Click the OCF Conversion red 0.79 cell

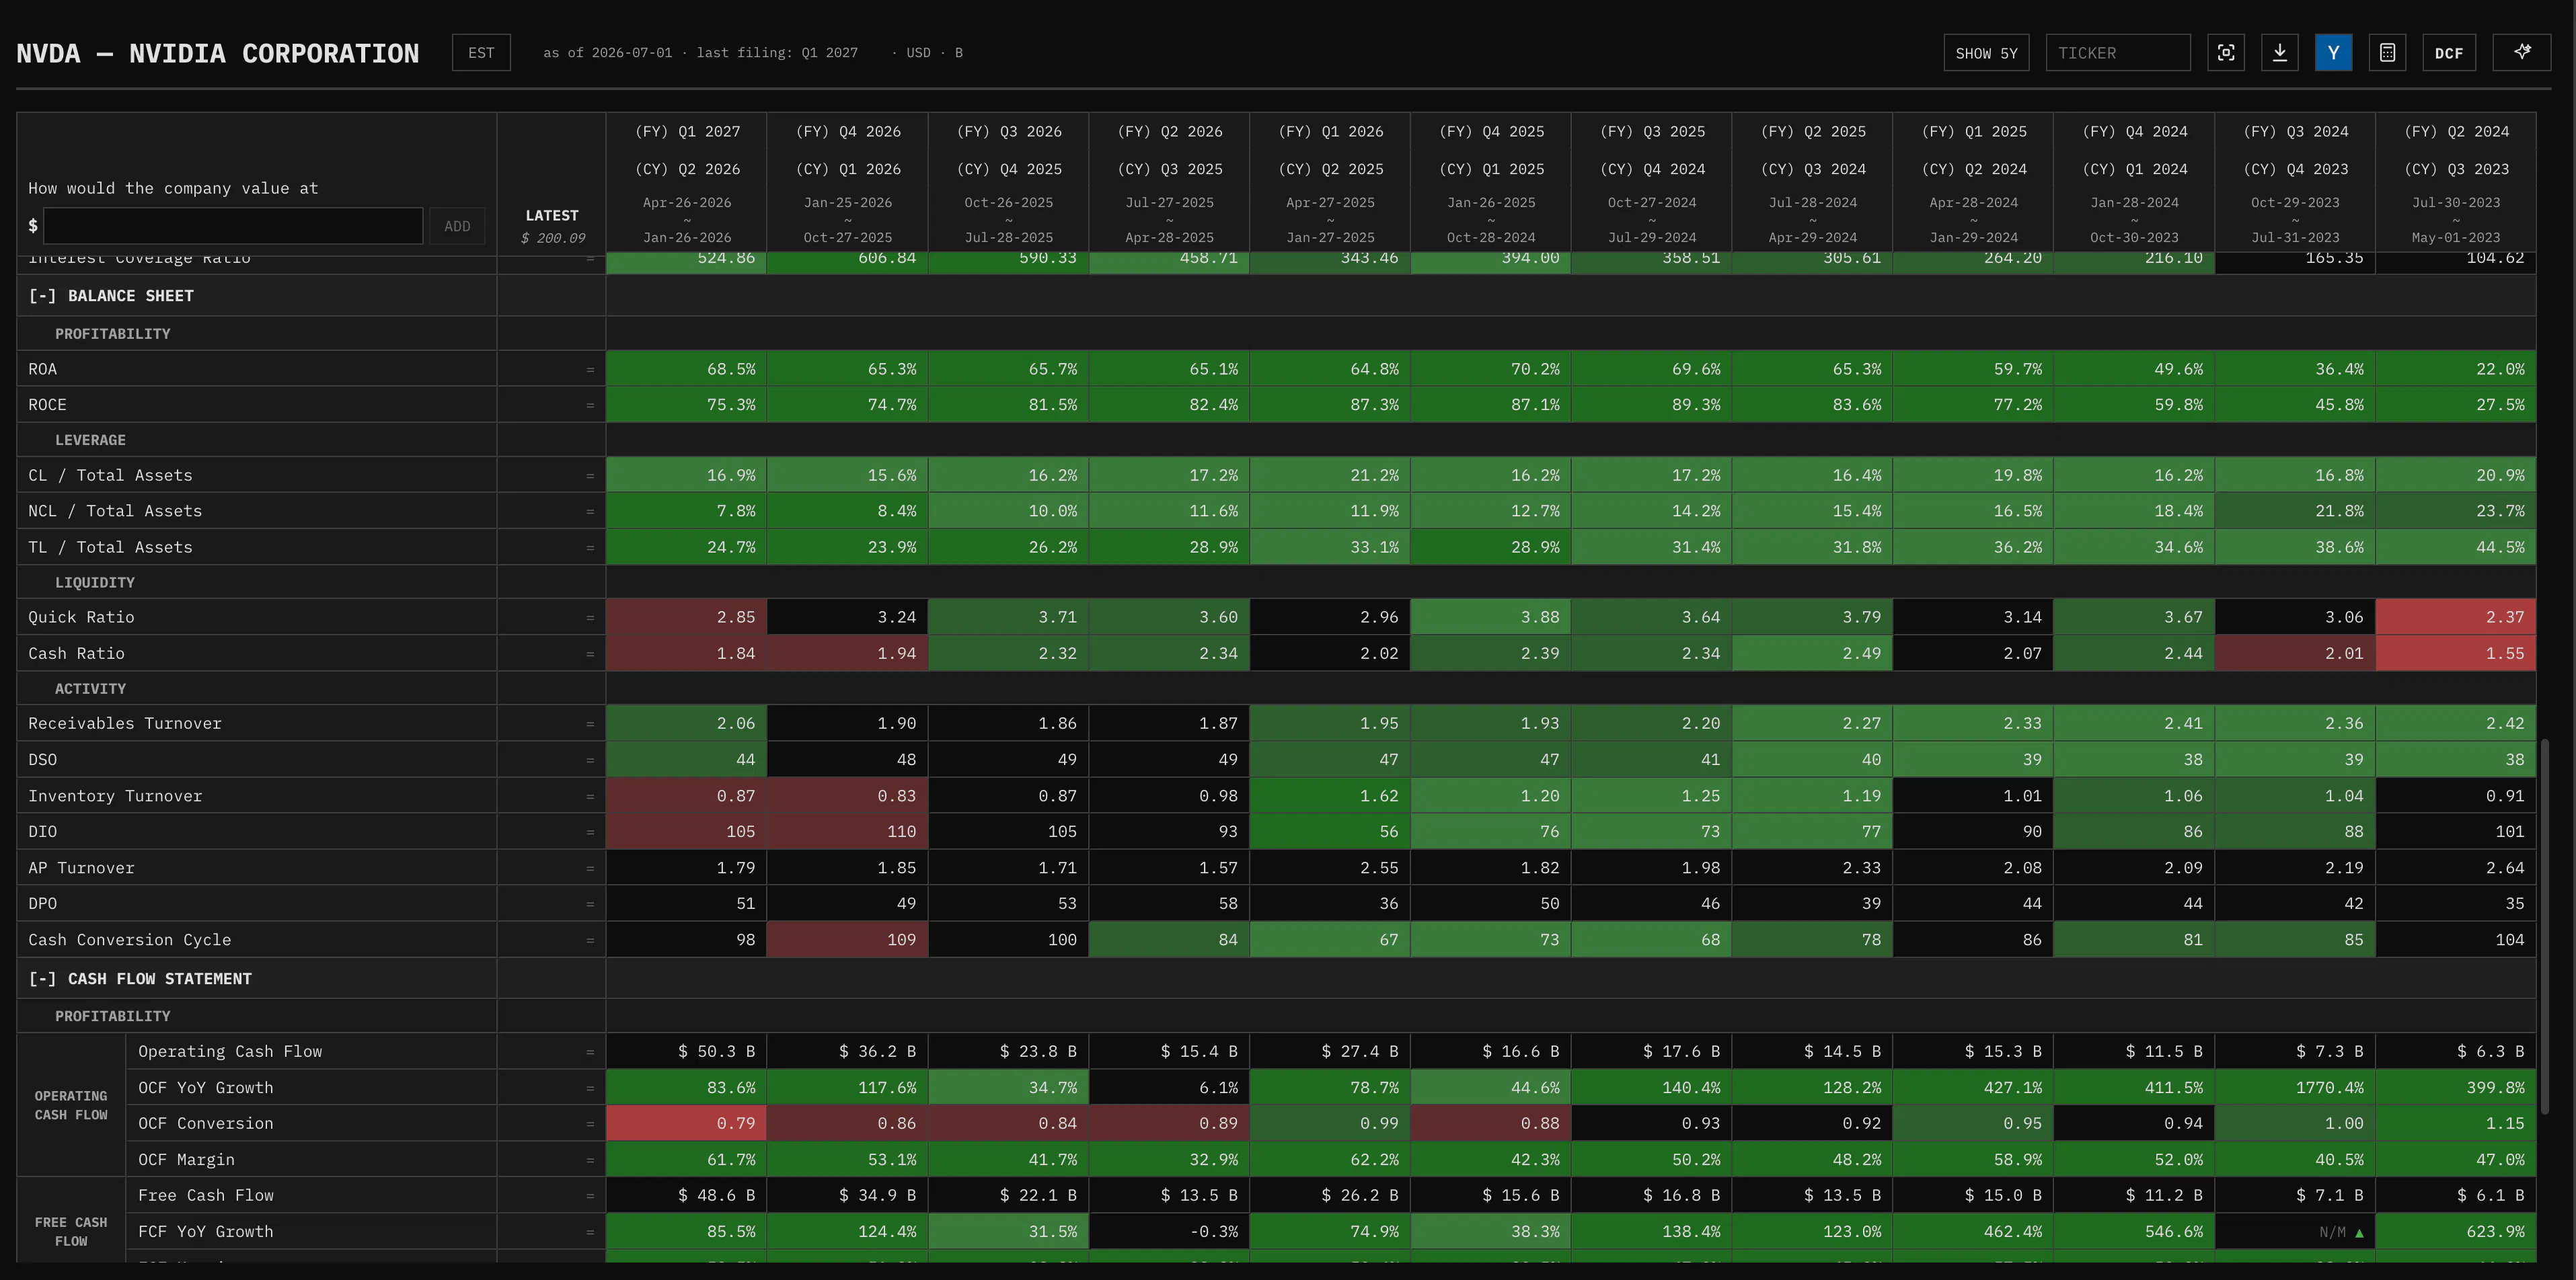[x=687, y=1123]
